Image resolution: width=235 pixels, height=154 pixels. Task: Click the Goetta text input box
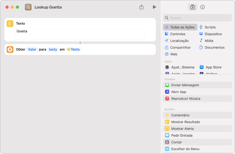click(80, 34)
